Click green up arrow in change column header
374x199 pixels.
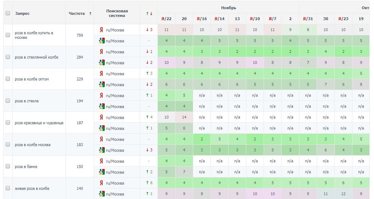pos(147,14)
